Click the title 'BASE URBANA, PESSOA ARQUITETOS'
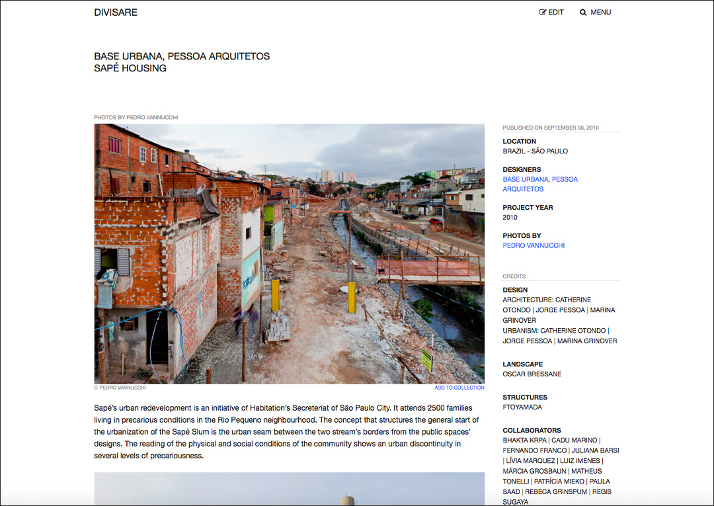Screen dimensions: 714x506 click(x=182, y=56)
